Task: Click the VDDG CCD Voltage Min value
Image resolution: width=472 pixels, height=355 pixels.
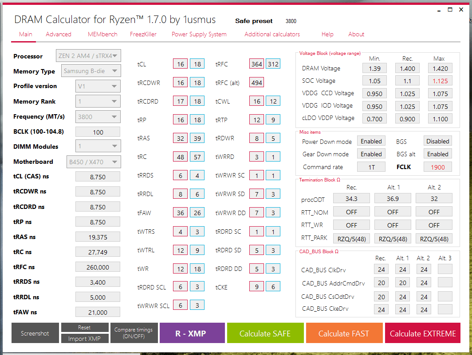Action: [x=374, y=94]
